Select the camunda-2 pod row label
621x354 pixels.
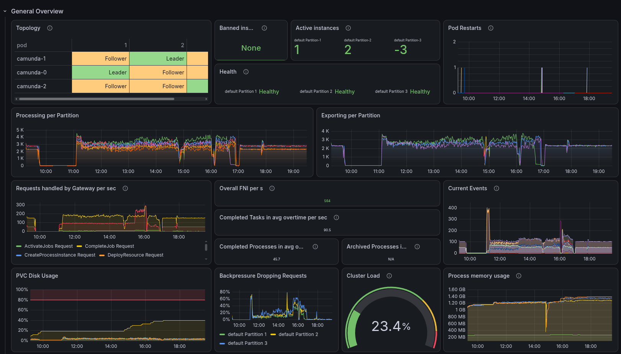32,86
